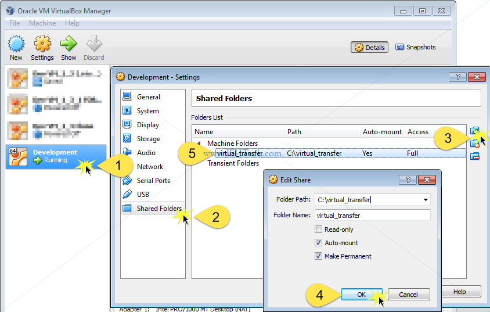Click Cancel in Edit Share dialog

pyautogui.click(x=409, y=295)
